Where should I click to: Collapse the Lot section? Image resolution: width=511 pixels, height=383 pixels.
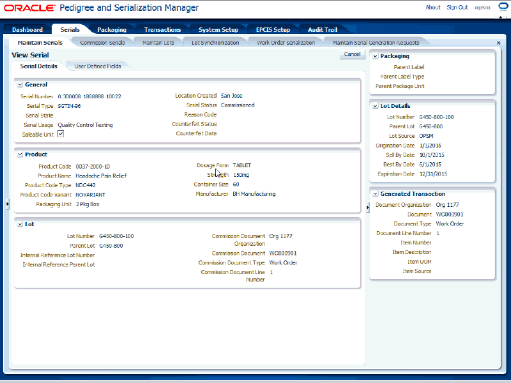(20, 225)
